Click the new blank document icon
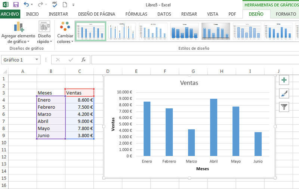Viewport: 299px width, 189px height. 65,4
